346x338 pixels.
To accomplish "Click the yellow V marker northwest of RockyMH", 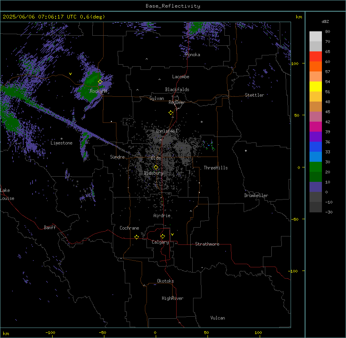I will click(x=70, y=74).
